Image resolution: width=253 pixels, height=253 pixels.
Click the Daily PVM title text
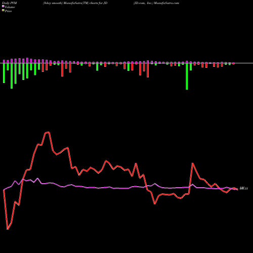10,3
